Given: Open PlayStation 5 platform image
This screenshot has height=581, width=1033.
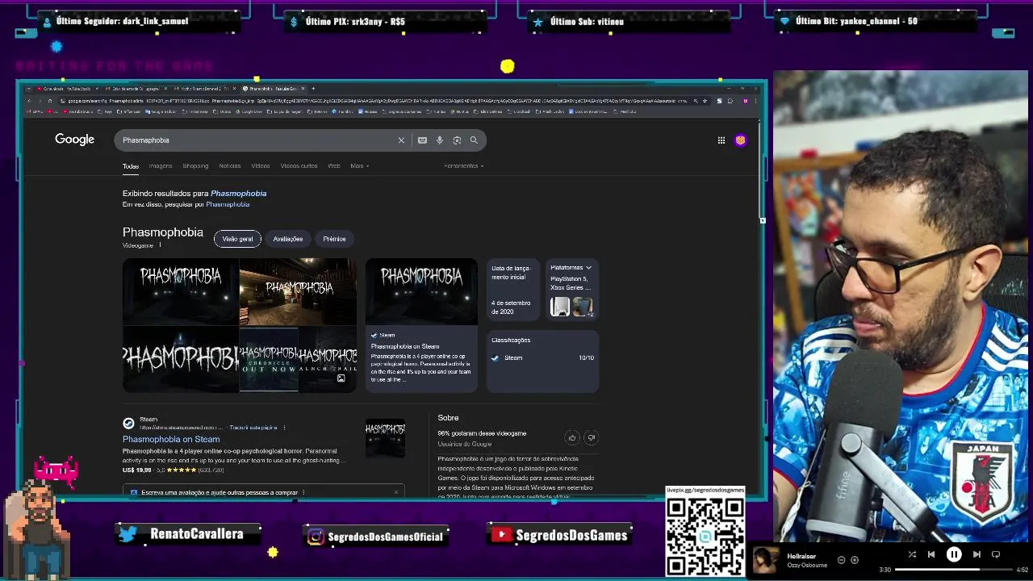Looking at the screenshot, I should [559, 307].
